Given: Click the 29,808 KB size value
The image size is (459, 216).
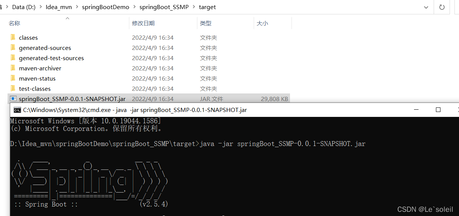Looking at the screenshot, I should tap(274, 99).
